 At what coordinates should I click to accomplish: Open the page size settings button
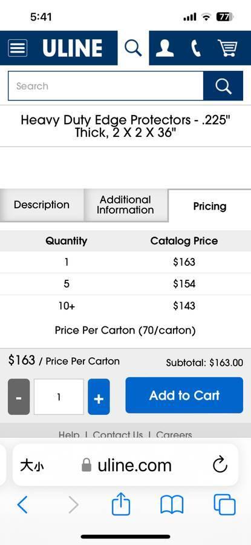click(32, 465)
